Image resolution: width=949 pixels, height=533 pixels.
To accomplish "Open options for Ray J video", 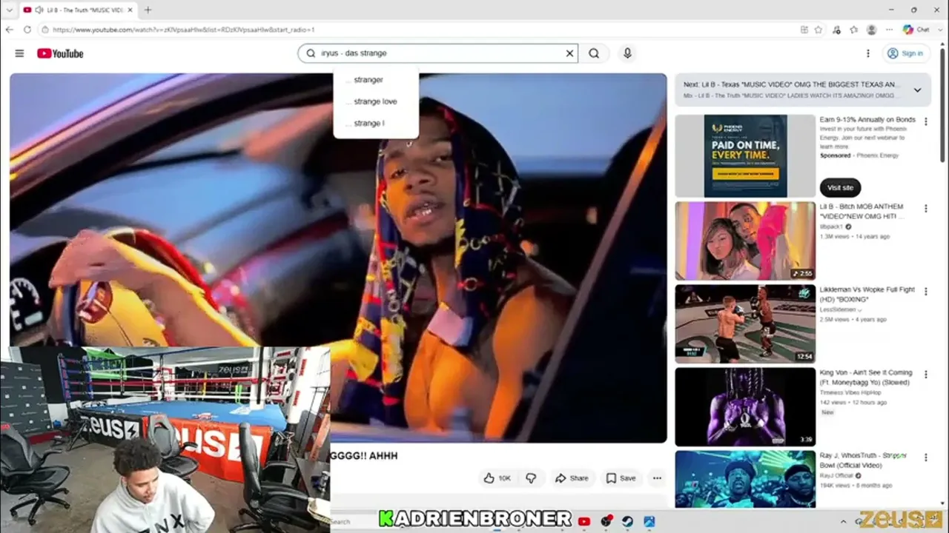I will point(925,457).
